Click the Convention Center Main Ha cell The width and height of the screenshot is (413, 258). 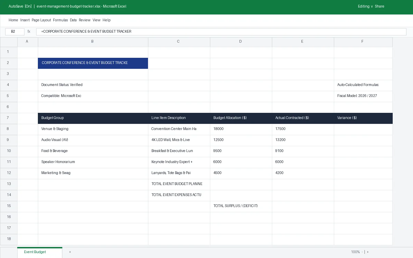point(179,129)
